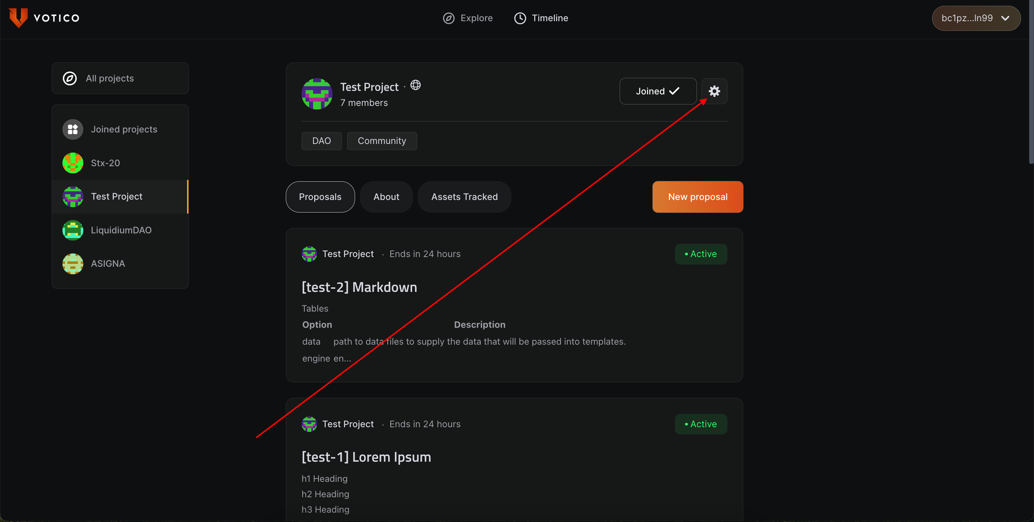This screenshot has width=1034, height=522.
Task: Open the Explore navigation item
Action: [x=467, y=18]
